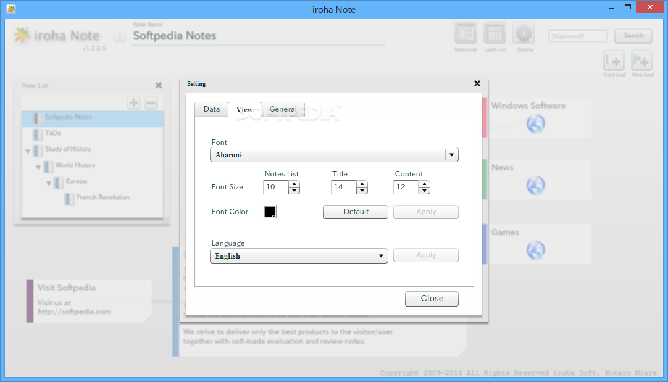Decrease Notes List font size
Screen dimensions: 668x382
point(294,191)
